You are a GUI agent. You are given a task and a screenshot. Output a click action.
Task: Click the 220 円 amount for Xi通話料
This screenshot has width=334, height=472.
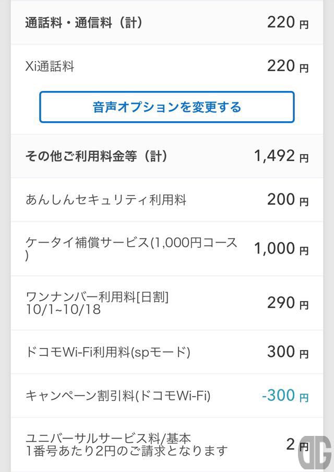pos(288,66)
